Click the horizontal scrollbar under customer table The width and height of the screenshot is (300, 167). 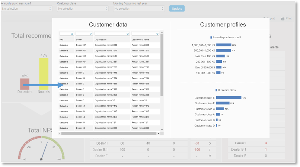(109, 134)
